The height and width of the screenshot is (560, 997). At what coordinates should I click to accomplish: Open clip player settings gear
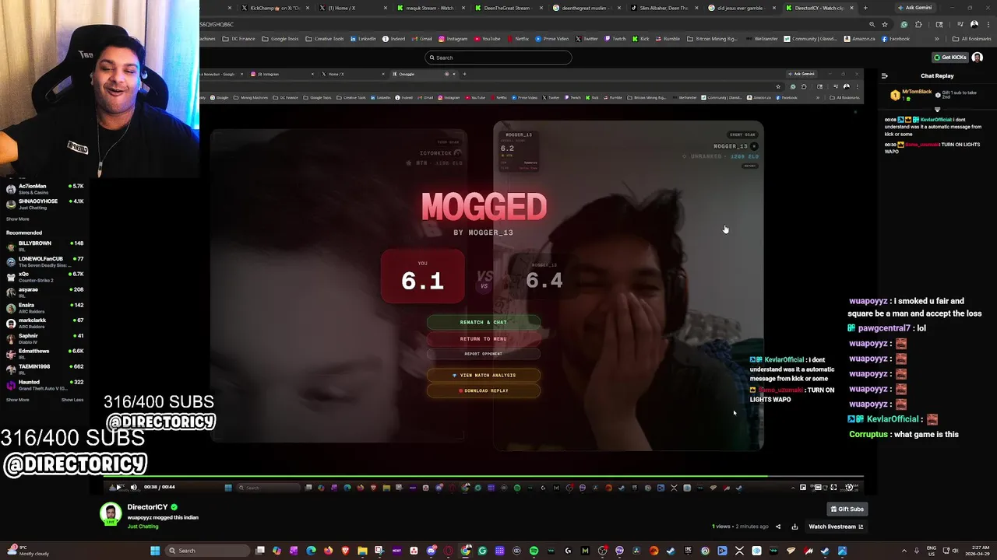tap(850, 488)
